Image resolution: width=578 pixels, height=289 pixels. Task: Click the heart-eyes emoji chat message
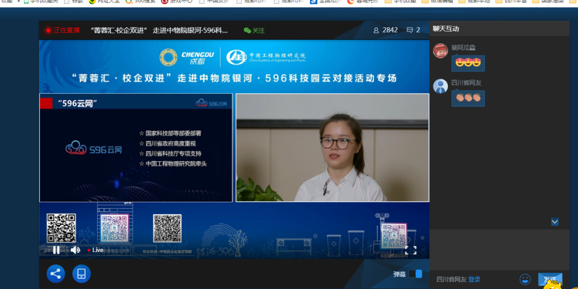coord(468,63)
